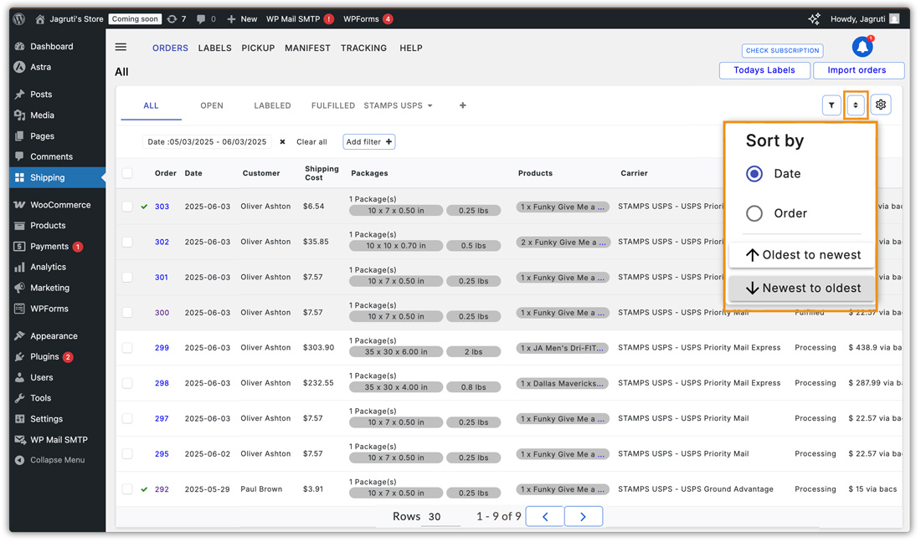Screen dimensions: 921x542
Task: Go to the previous page of orders
Action: pyautogui.click(x=545, y=517)
